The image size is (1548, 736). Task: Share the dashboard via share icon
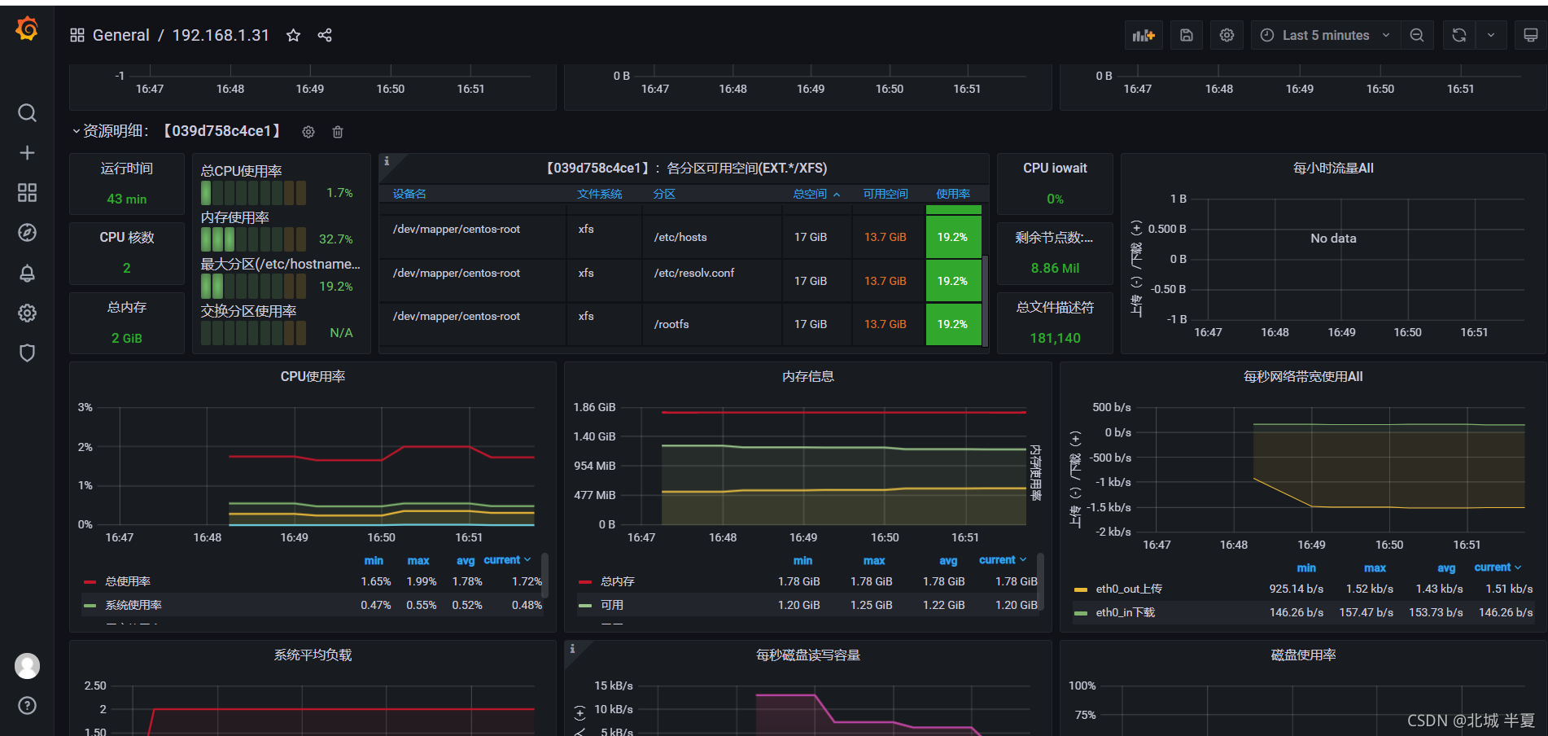[x=325, y=35]
